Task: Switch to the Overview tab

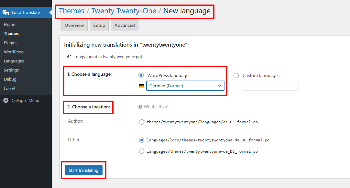Action: coord(74,25)
